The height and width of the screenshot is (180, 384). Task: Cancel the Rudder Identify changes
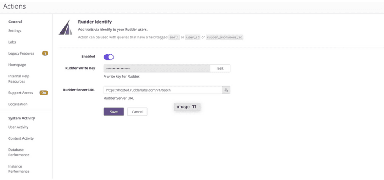point(137,112)
